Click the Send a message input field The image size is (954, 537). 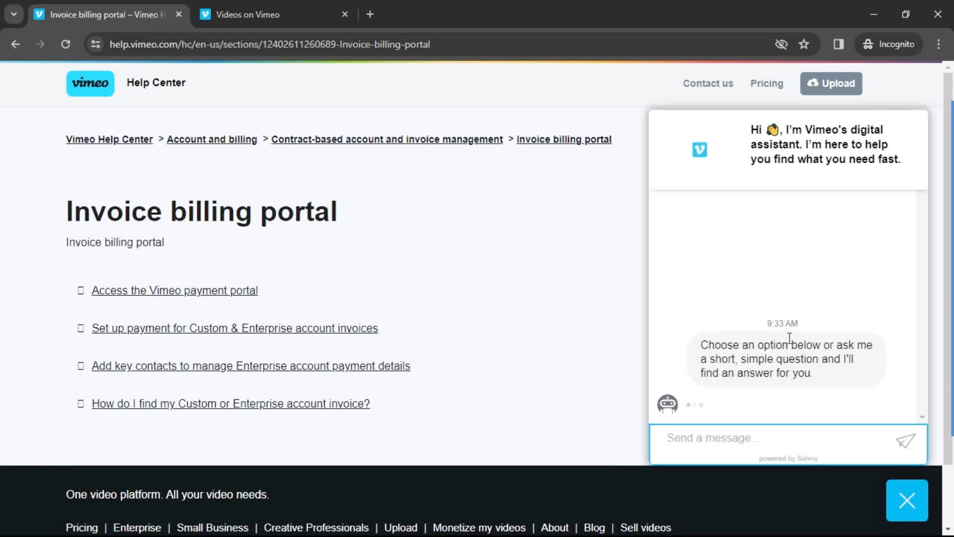[x=775, y=438]
